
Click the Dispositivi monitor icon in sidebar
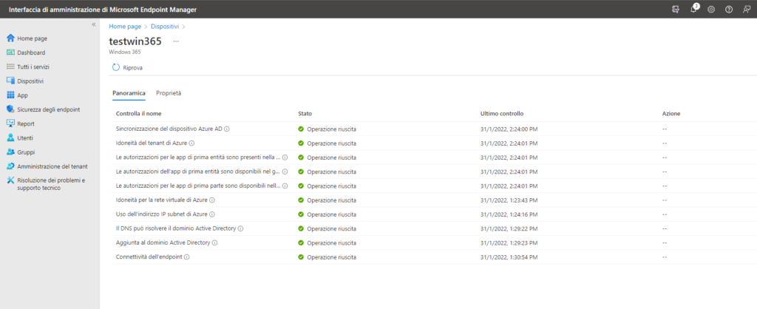click(10, 81)
